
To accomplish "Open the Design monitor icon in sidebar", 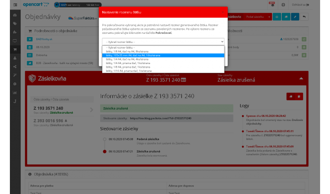I will [x=15, y=40].
